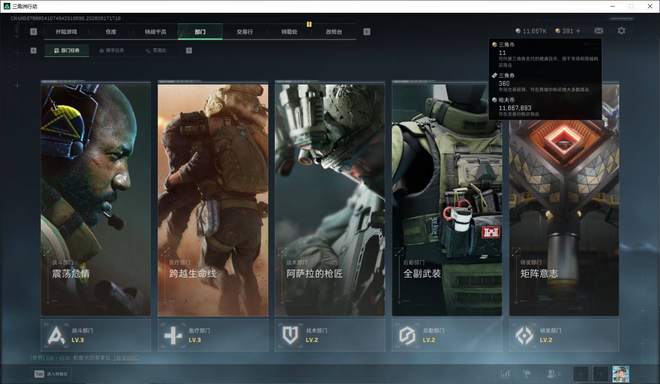Switch to the 赛季任务 sub-tab

click(x=112, y=51)
